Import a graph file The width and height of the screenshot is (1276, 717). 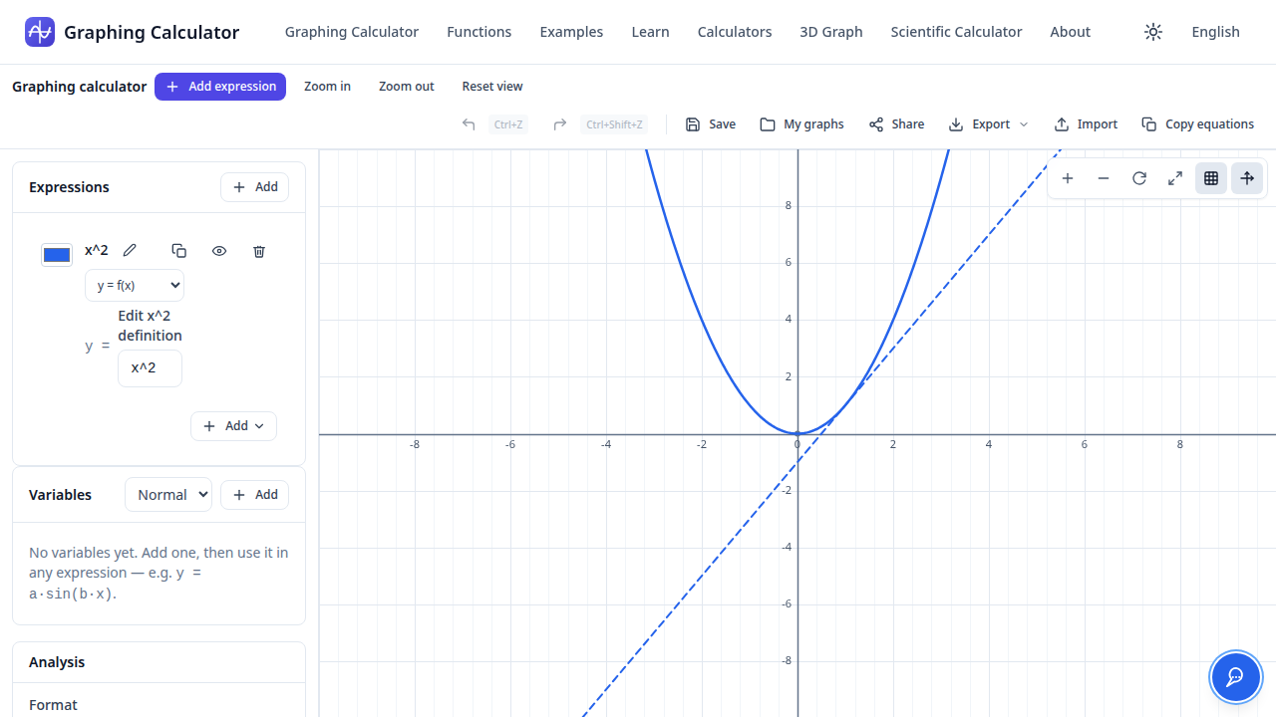click(x=1086, y=124)
